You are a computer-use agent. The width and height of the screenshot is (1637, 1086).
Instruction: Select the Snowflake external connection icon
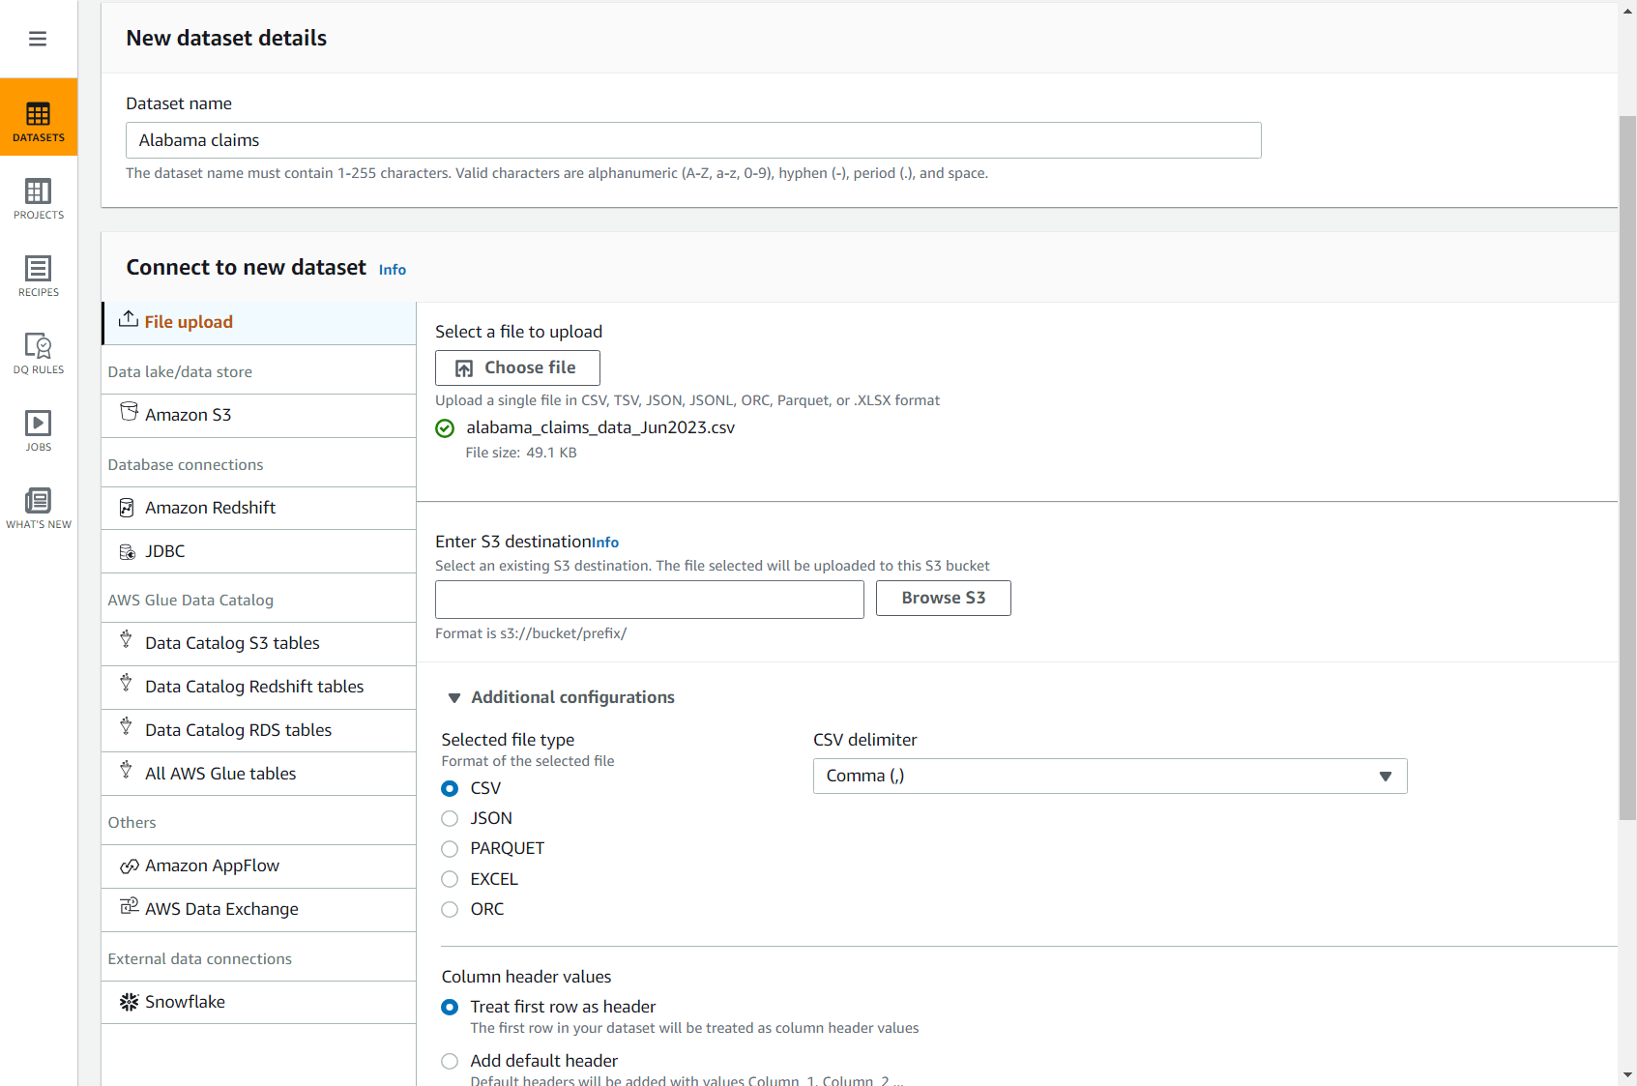pos(129,1002)
